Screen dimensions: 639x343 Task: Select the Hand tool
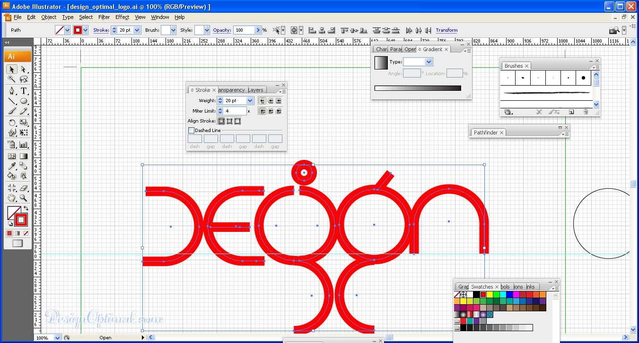click(x=12, y=198)
